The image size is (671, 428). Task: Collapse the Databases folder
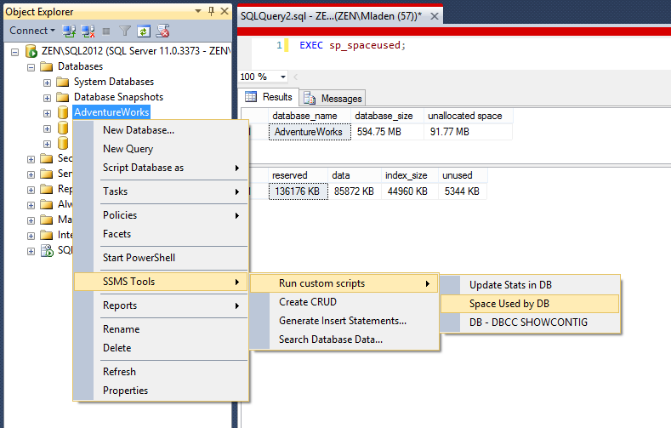[x=31, y=67]
